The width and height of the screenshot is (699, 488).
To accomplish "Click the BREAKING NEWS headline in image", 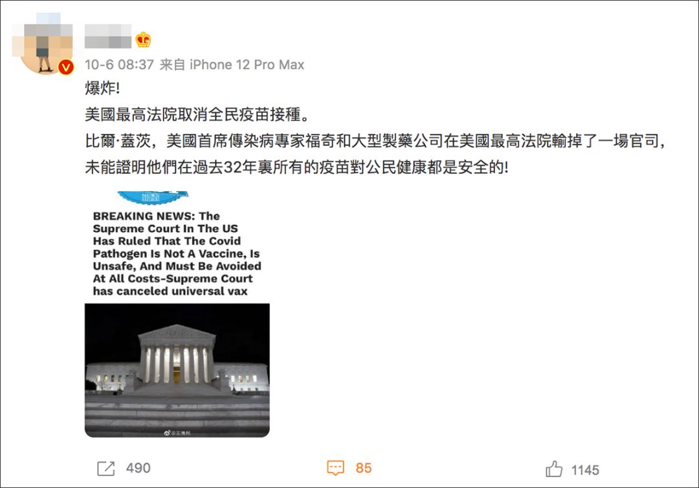I will (x=177, y=254).
